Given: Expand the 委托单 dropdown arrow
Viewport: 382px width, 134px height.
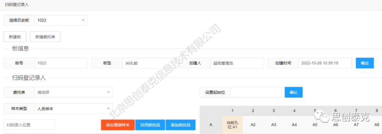Looking at the screenshot, I should pyautogui.click(x=109, y=92).
